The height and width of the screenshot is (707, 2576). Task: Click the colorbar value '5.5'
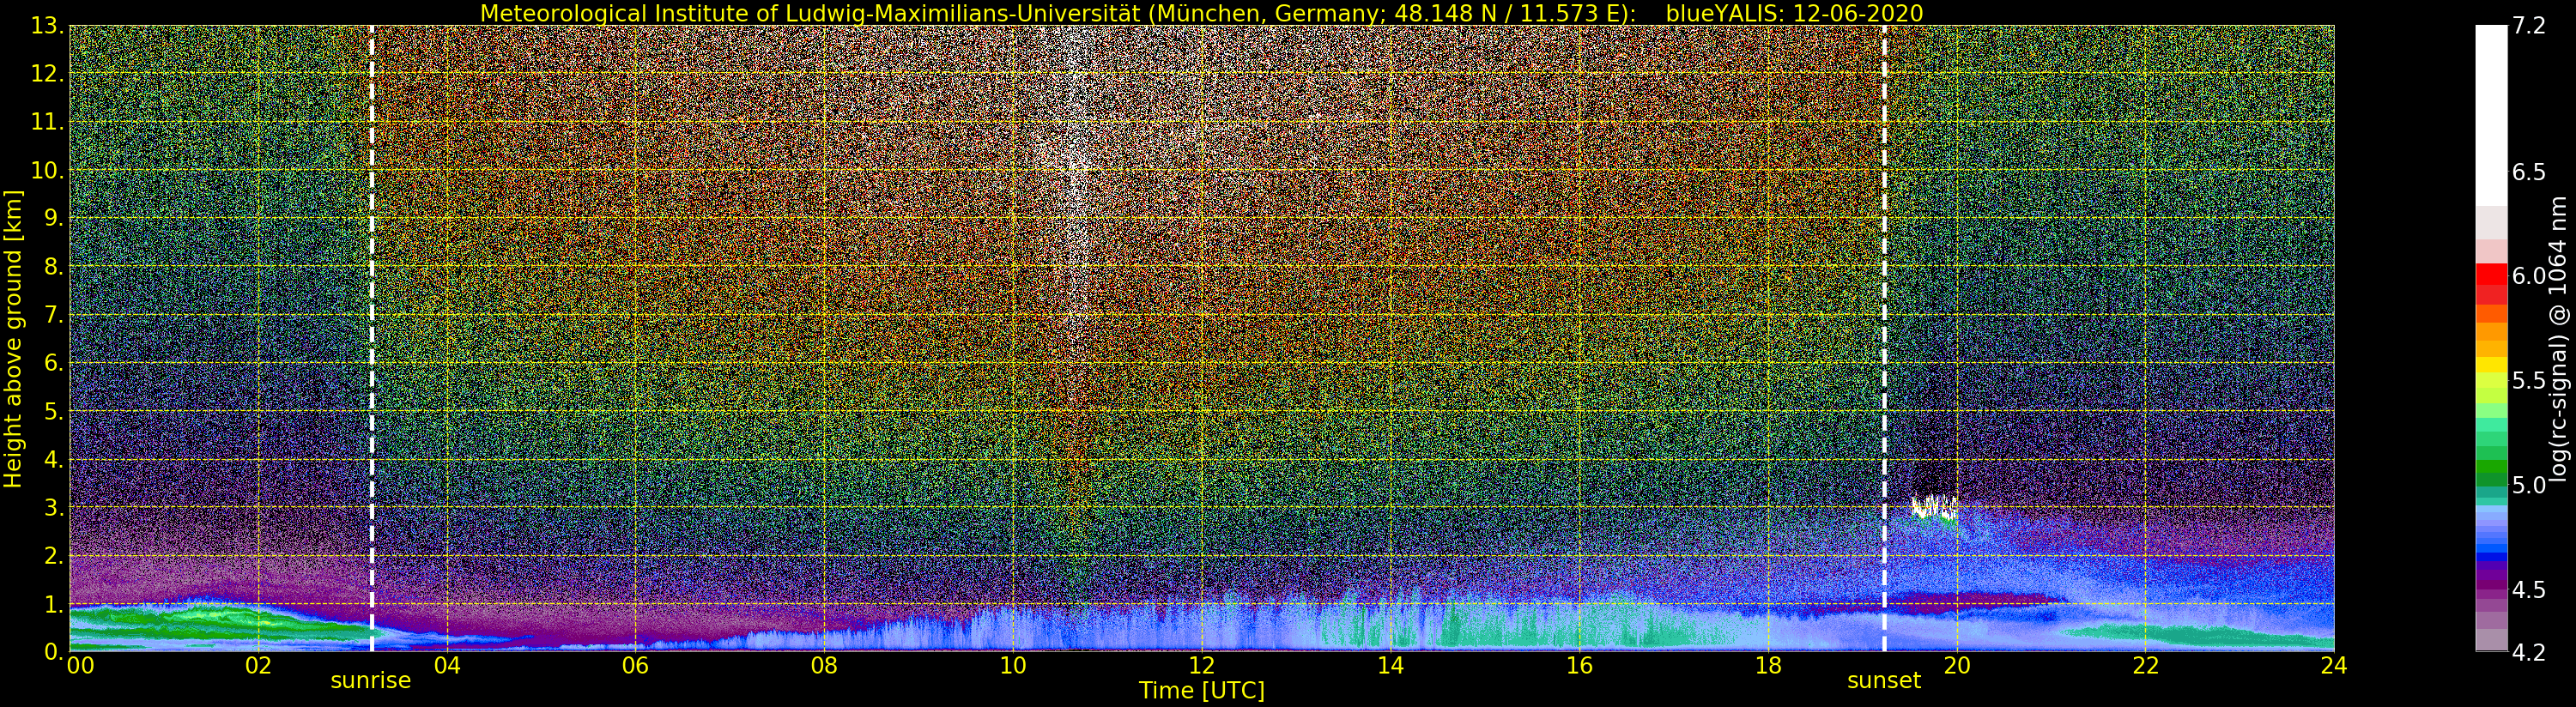point(2529,380)
